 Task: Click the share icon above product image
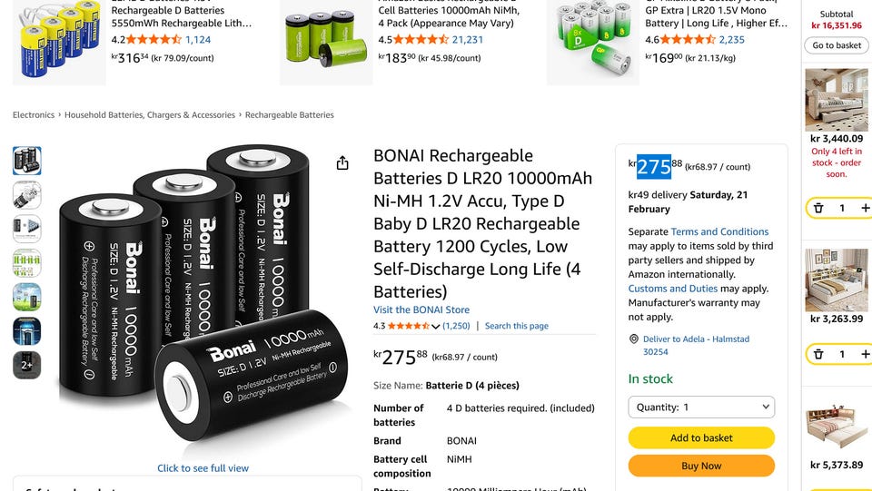coord(342,163)
